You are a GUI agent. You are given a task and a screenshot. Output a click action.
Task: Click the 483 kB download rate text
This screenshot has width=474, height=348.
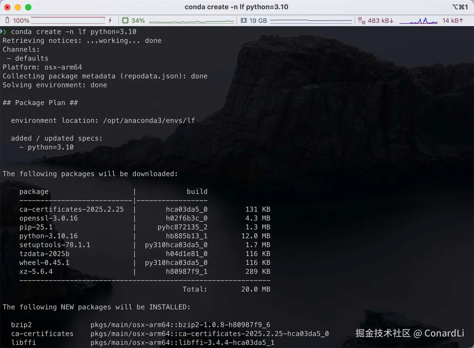pos(381,21)
